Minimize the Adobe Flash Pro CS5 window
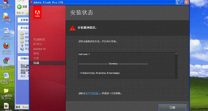Viewport: 208px width, 111px height. pyautogui.click(x=178, y=2)
